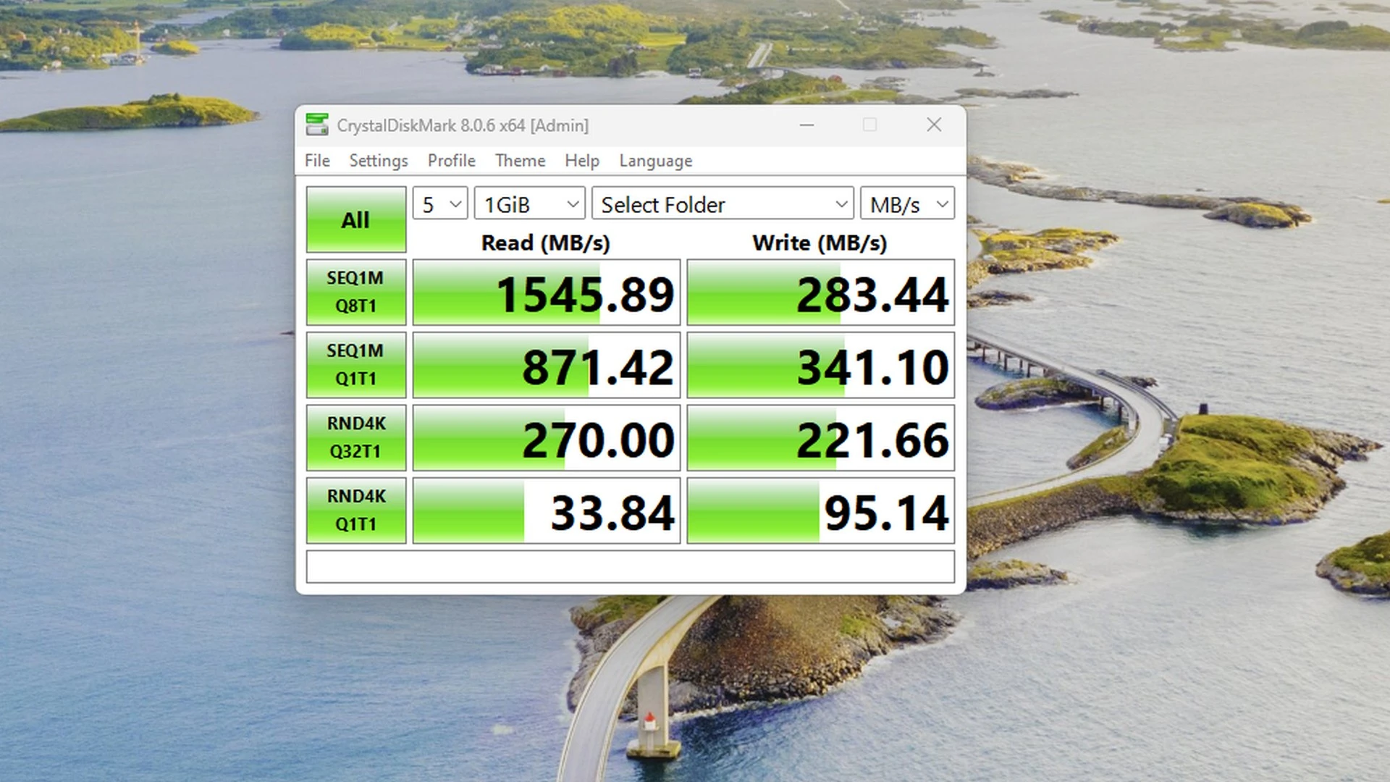Click the CrystalDiskMark app icon in title bar
The width and height of the screenshot is (1390, 782).
point(317,125)
